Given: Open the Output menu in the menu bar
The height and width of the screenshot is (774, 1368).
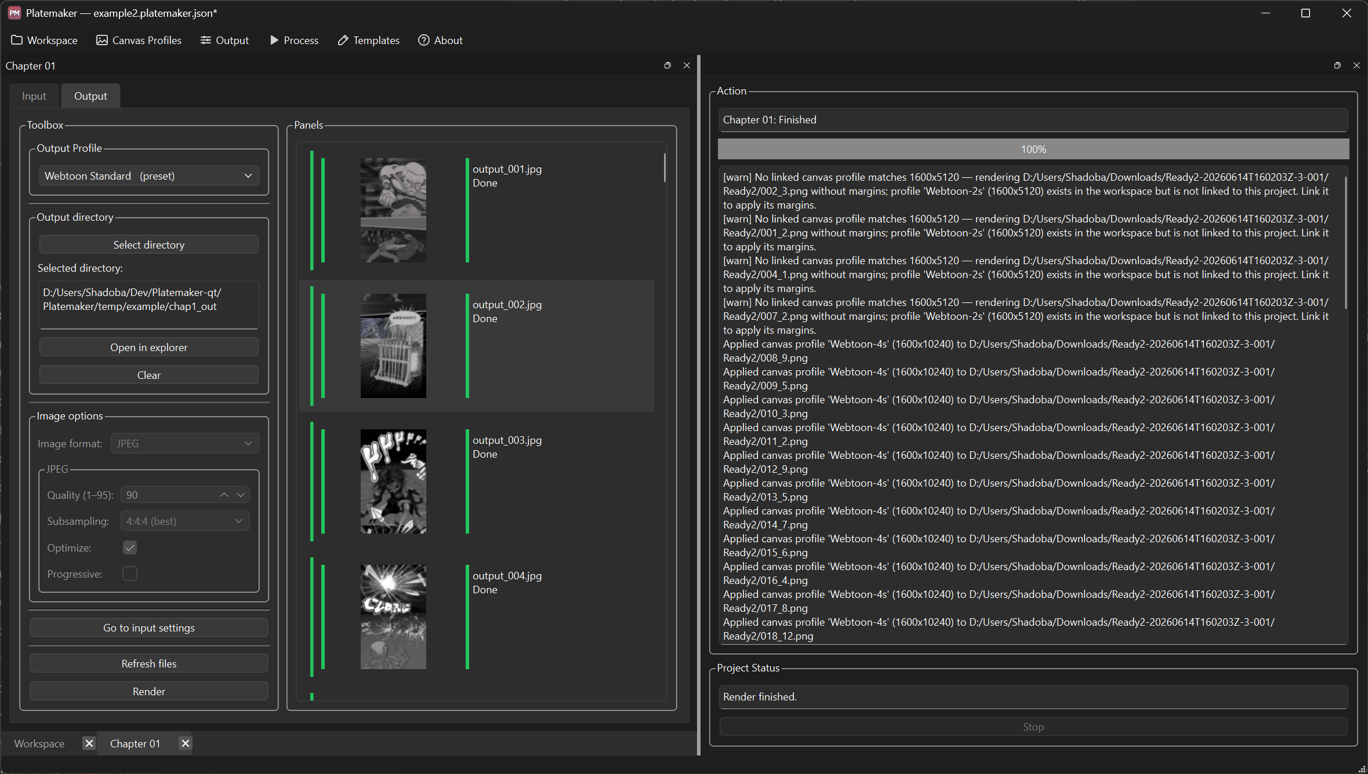Looking at the screenshot, I should (224, 40).
